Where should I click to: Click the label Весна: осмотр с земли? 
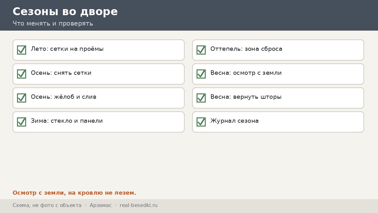(x=246, y=73)
